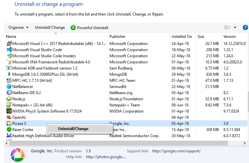Click the MPC-HC Team publisher cell
Image resolution: width=249 pixels, height=163 pixels.
[x=122, y=81]
